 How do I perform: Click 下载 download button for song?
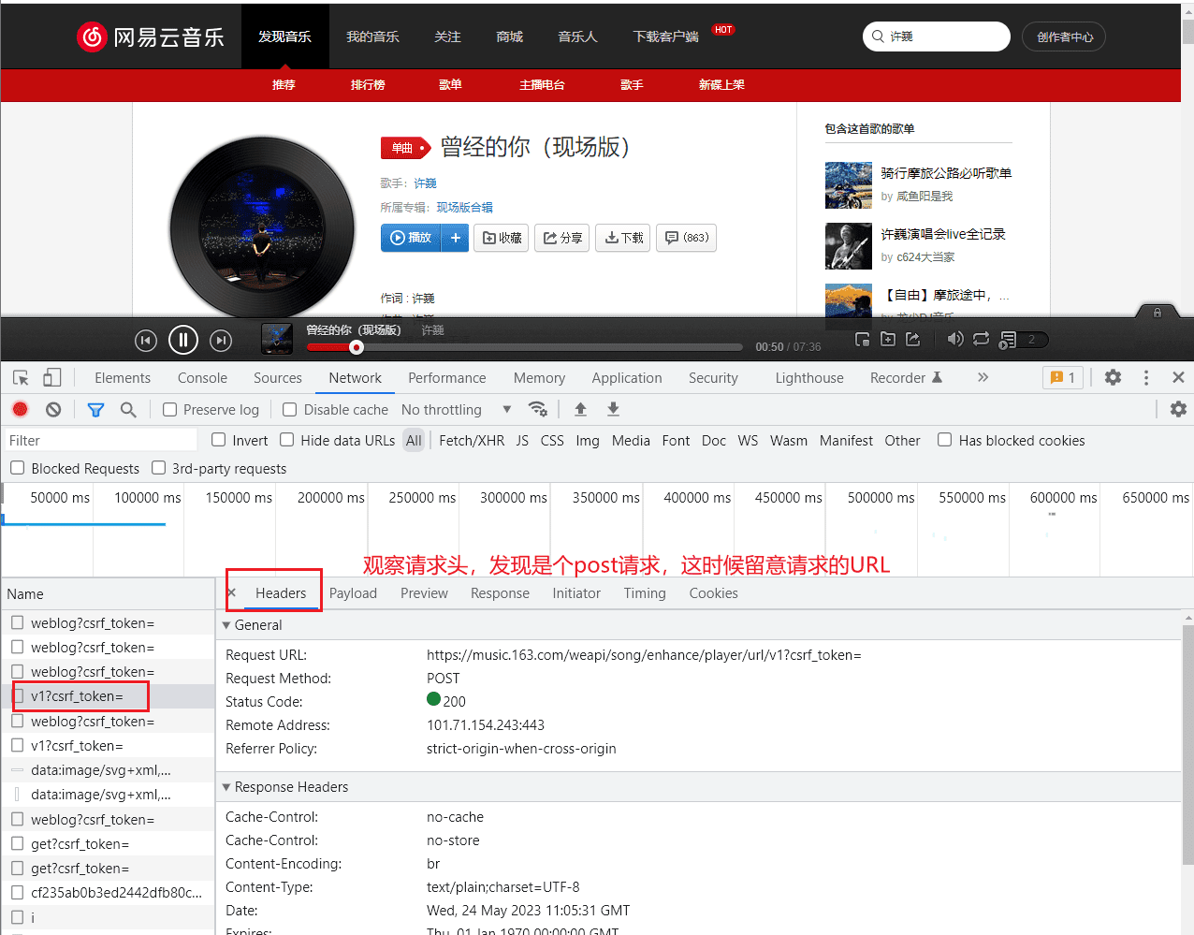click(x=623, y=238)
